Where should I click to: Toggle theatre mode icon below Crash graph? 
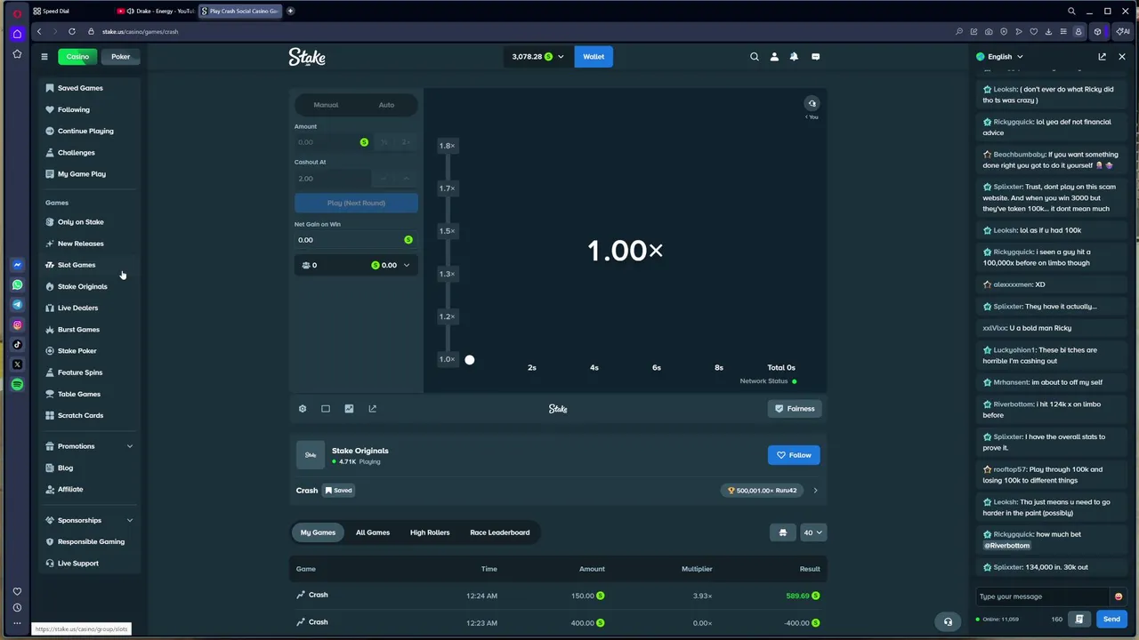pos(326,409)
